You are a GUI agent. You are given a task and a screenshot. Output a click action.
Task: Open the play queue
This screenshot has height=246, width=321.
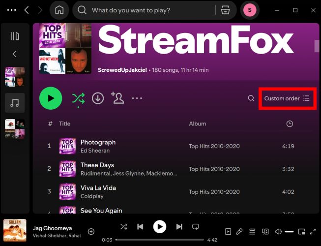click(x=252, y=232)
